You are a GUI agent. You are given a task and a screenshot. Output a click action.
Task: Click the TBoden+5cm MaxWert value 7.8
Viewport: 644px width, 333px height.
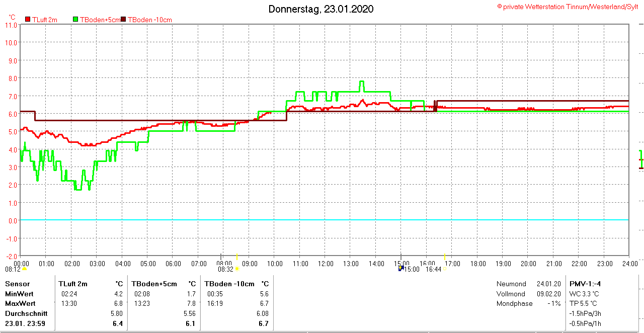pyautogui.click(x=191, y=303)
